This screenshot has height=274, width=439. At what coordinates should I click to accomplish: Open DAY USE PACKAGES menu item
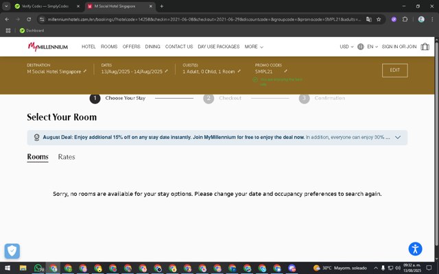[x=219, y=47]
